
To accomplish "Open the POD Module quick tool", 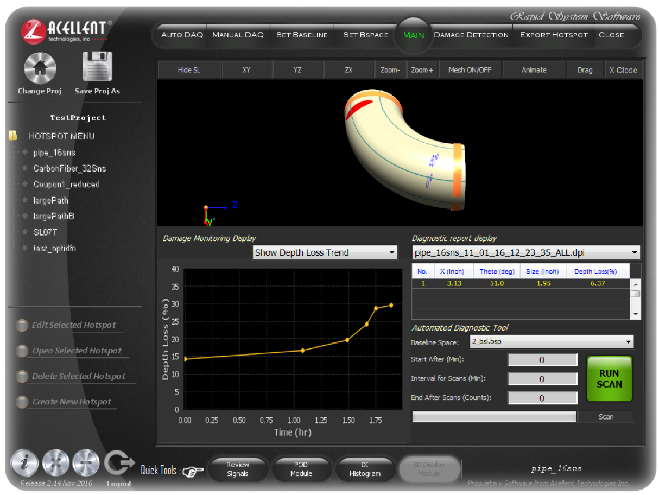I will coord(302,469).
